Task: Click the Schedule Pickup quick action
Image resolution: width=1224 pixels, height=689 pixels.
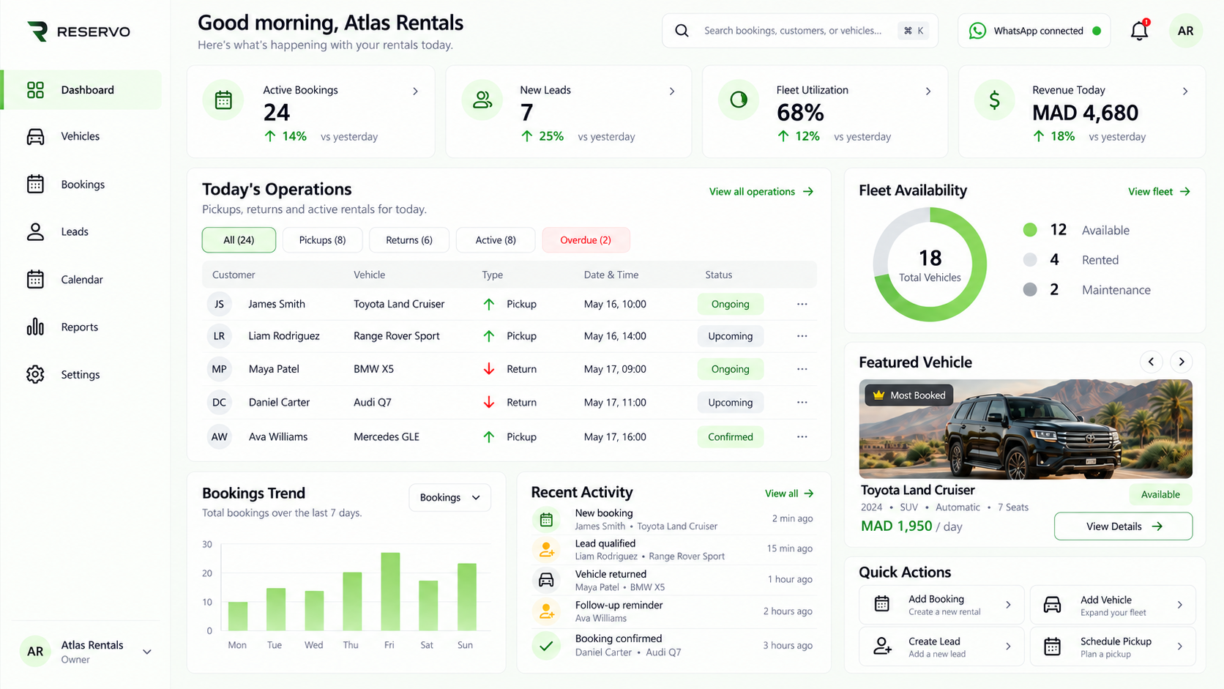Action: [1113, 647]
